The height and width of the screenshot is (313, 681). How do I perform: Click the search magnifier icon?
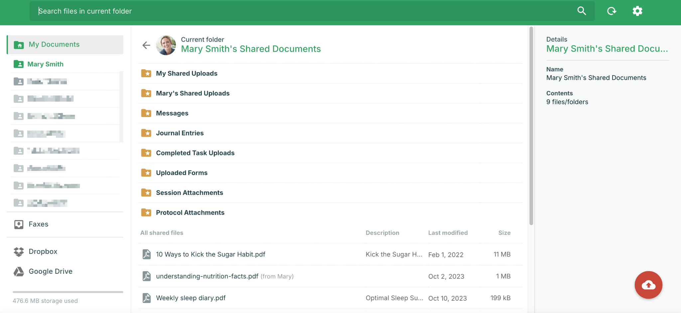582,11
